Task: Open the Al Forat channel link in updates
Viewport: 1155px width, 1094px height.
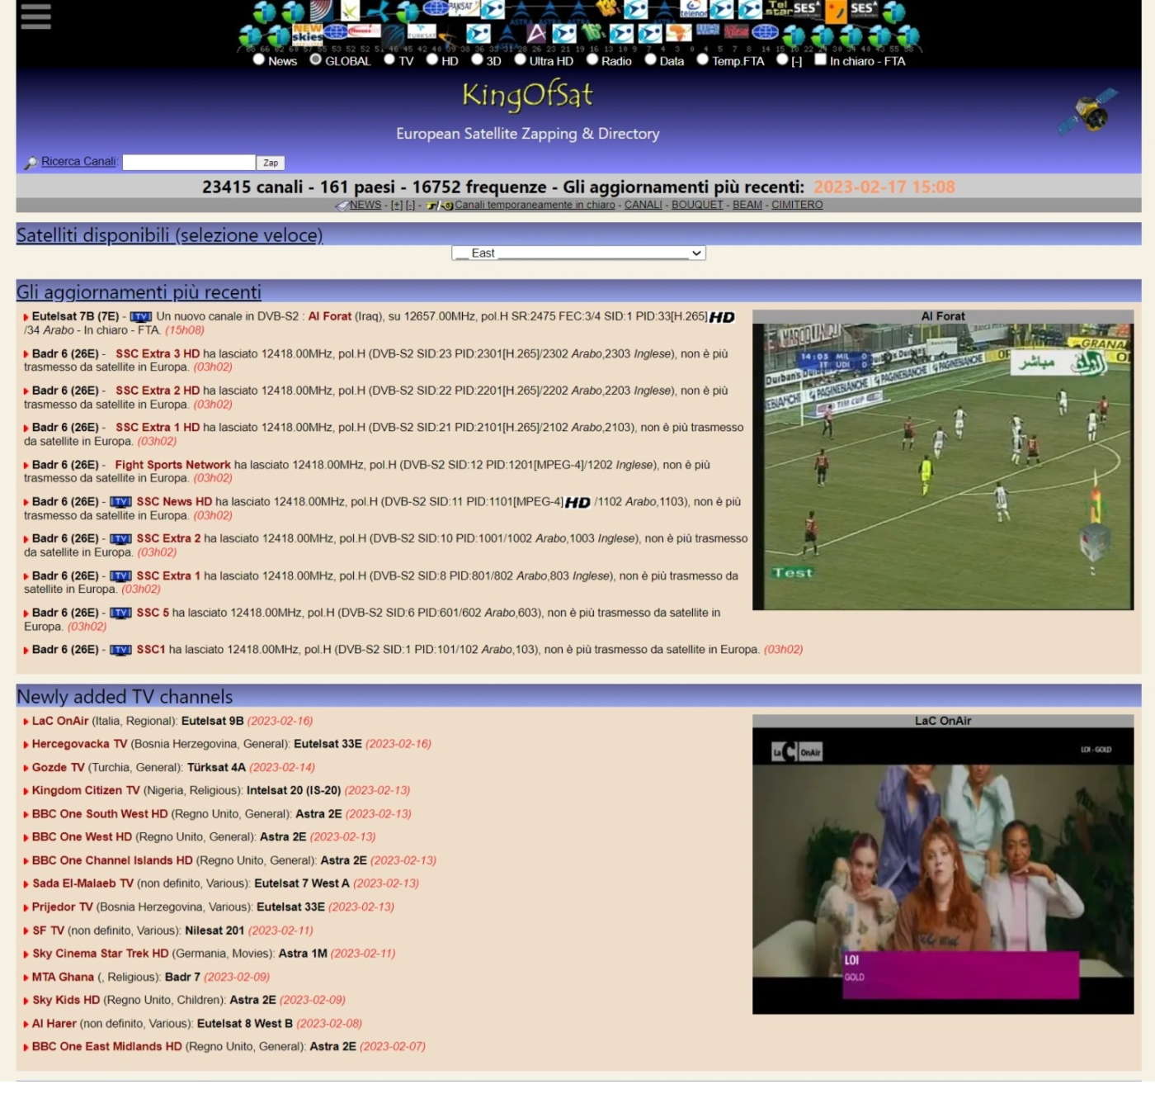Action: [330, 317]
